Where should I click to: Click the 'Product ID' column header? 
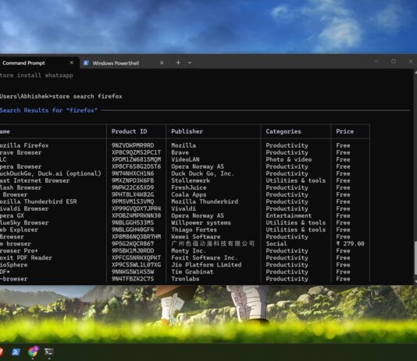coord(130,131)
